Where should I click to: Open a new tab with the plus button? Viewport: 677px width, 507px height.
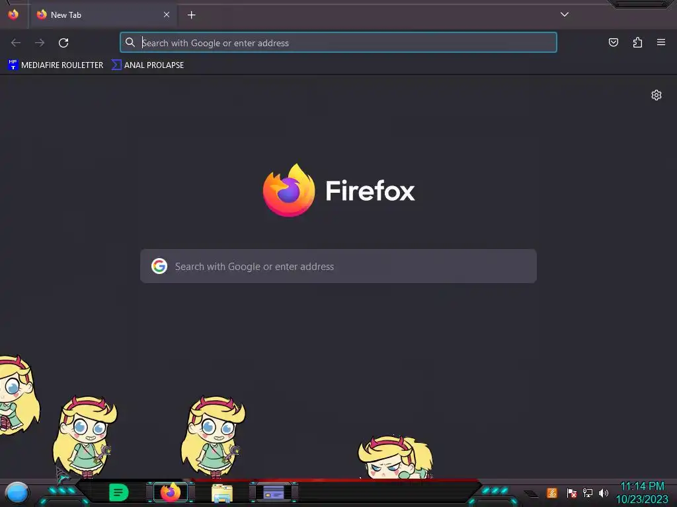coord(191,15)
